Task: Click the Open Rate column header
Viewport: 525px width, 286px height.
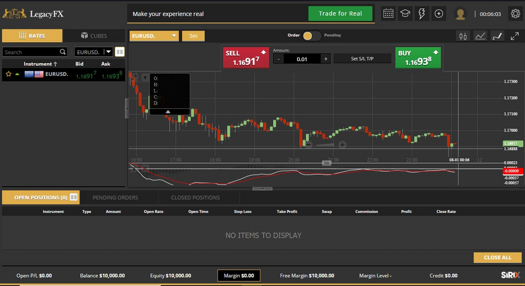Action: 154,211
